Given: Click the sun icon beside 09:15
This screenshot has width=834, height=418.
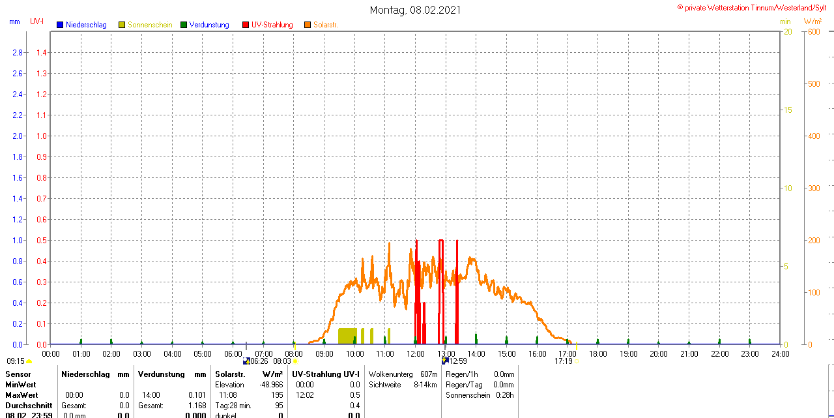Looking at the screenshot, I should click(29, 361).
